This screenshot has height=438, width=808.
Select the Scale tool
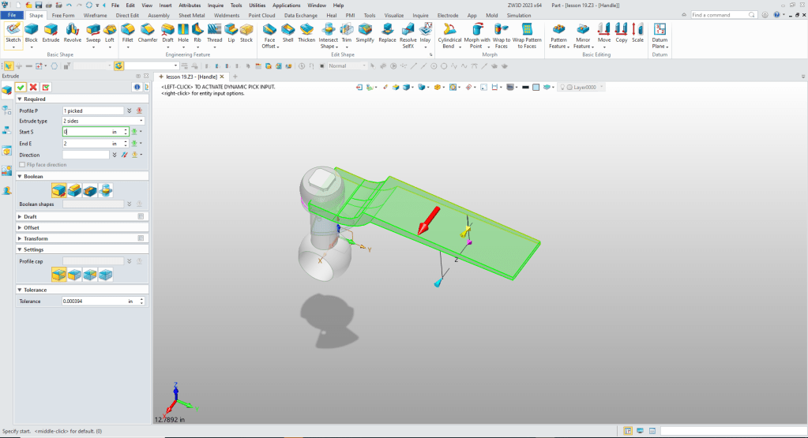[x=637, y=32]
